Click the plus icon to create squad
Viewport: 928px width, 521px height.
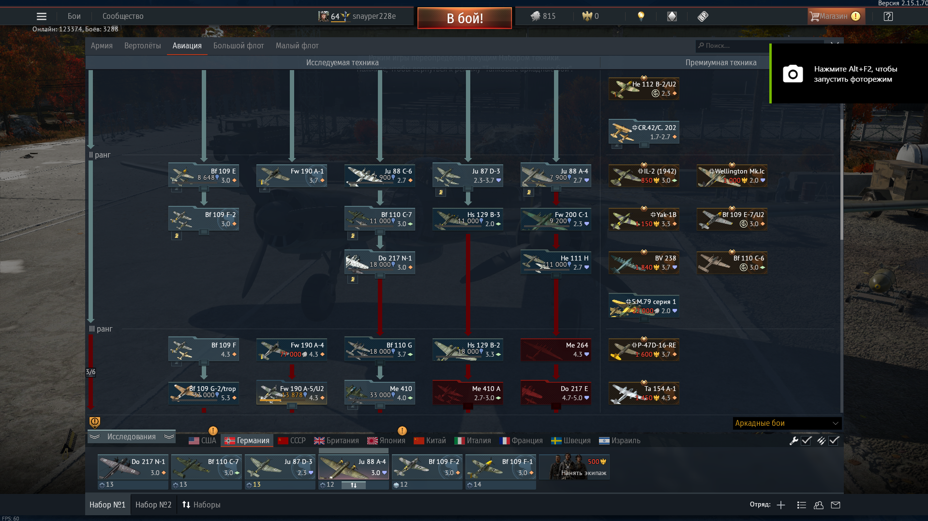[781, 505]
